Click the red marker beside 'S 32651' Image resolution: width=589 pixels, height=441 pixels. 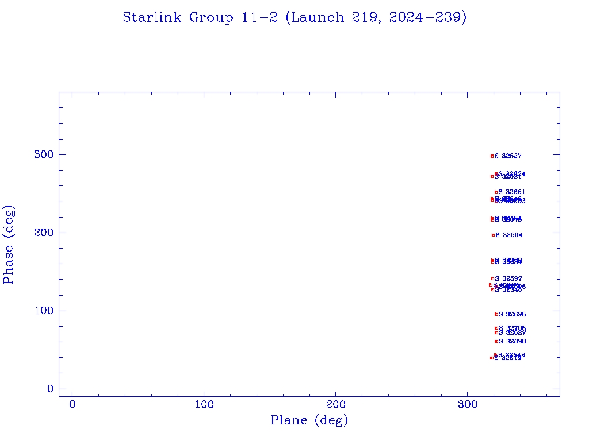(x=496, y=192)
